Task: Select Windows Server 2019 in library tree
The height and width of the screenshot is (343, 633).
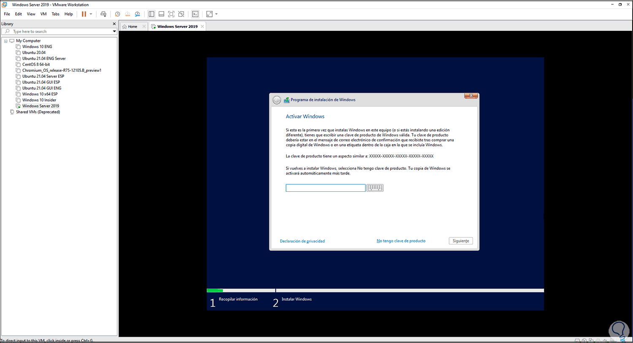Action: click(41, 106)
